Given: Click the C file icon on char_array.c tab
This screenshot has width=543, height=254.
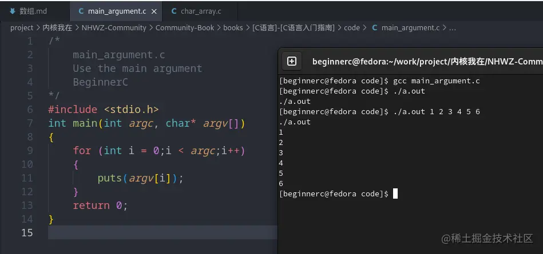Looking at the screenshot, I should tap(174, 11).
